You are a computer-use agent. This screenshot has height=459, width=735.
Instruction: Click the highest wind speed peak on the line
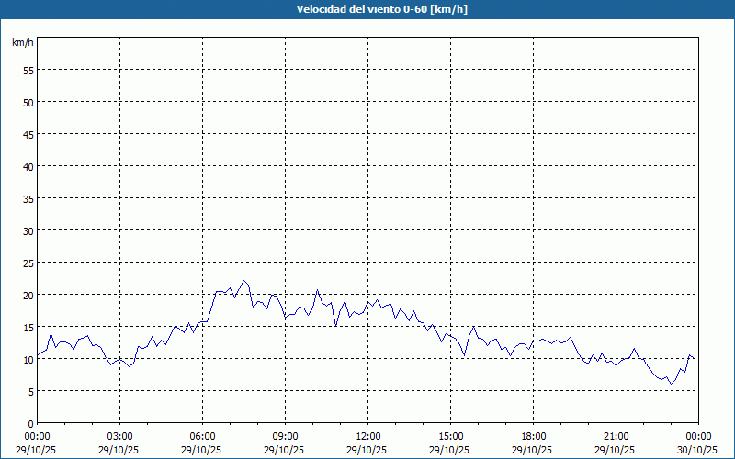[243, 281]
